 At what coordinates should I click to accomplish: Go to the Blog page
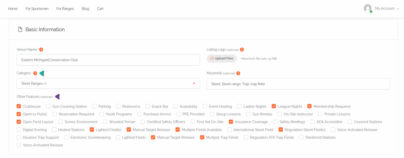point(85,8)
